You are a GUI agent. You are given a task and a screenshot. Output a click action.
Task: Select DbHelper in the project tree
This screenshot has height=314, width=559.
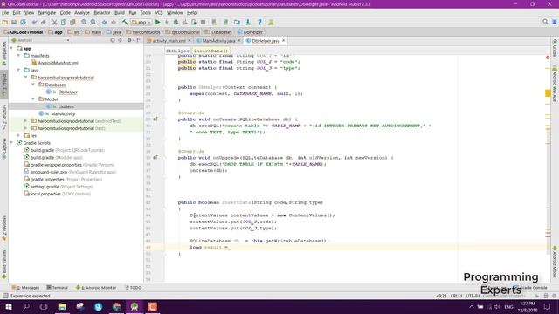point(68,92)
